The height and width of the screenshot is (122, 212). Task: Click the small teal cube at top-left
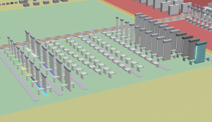pos(16,3)
